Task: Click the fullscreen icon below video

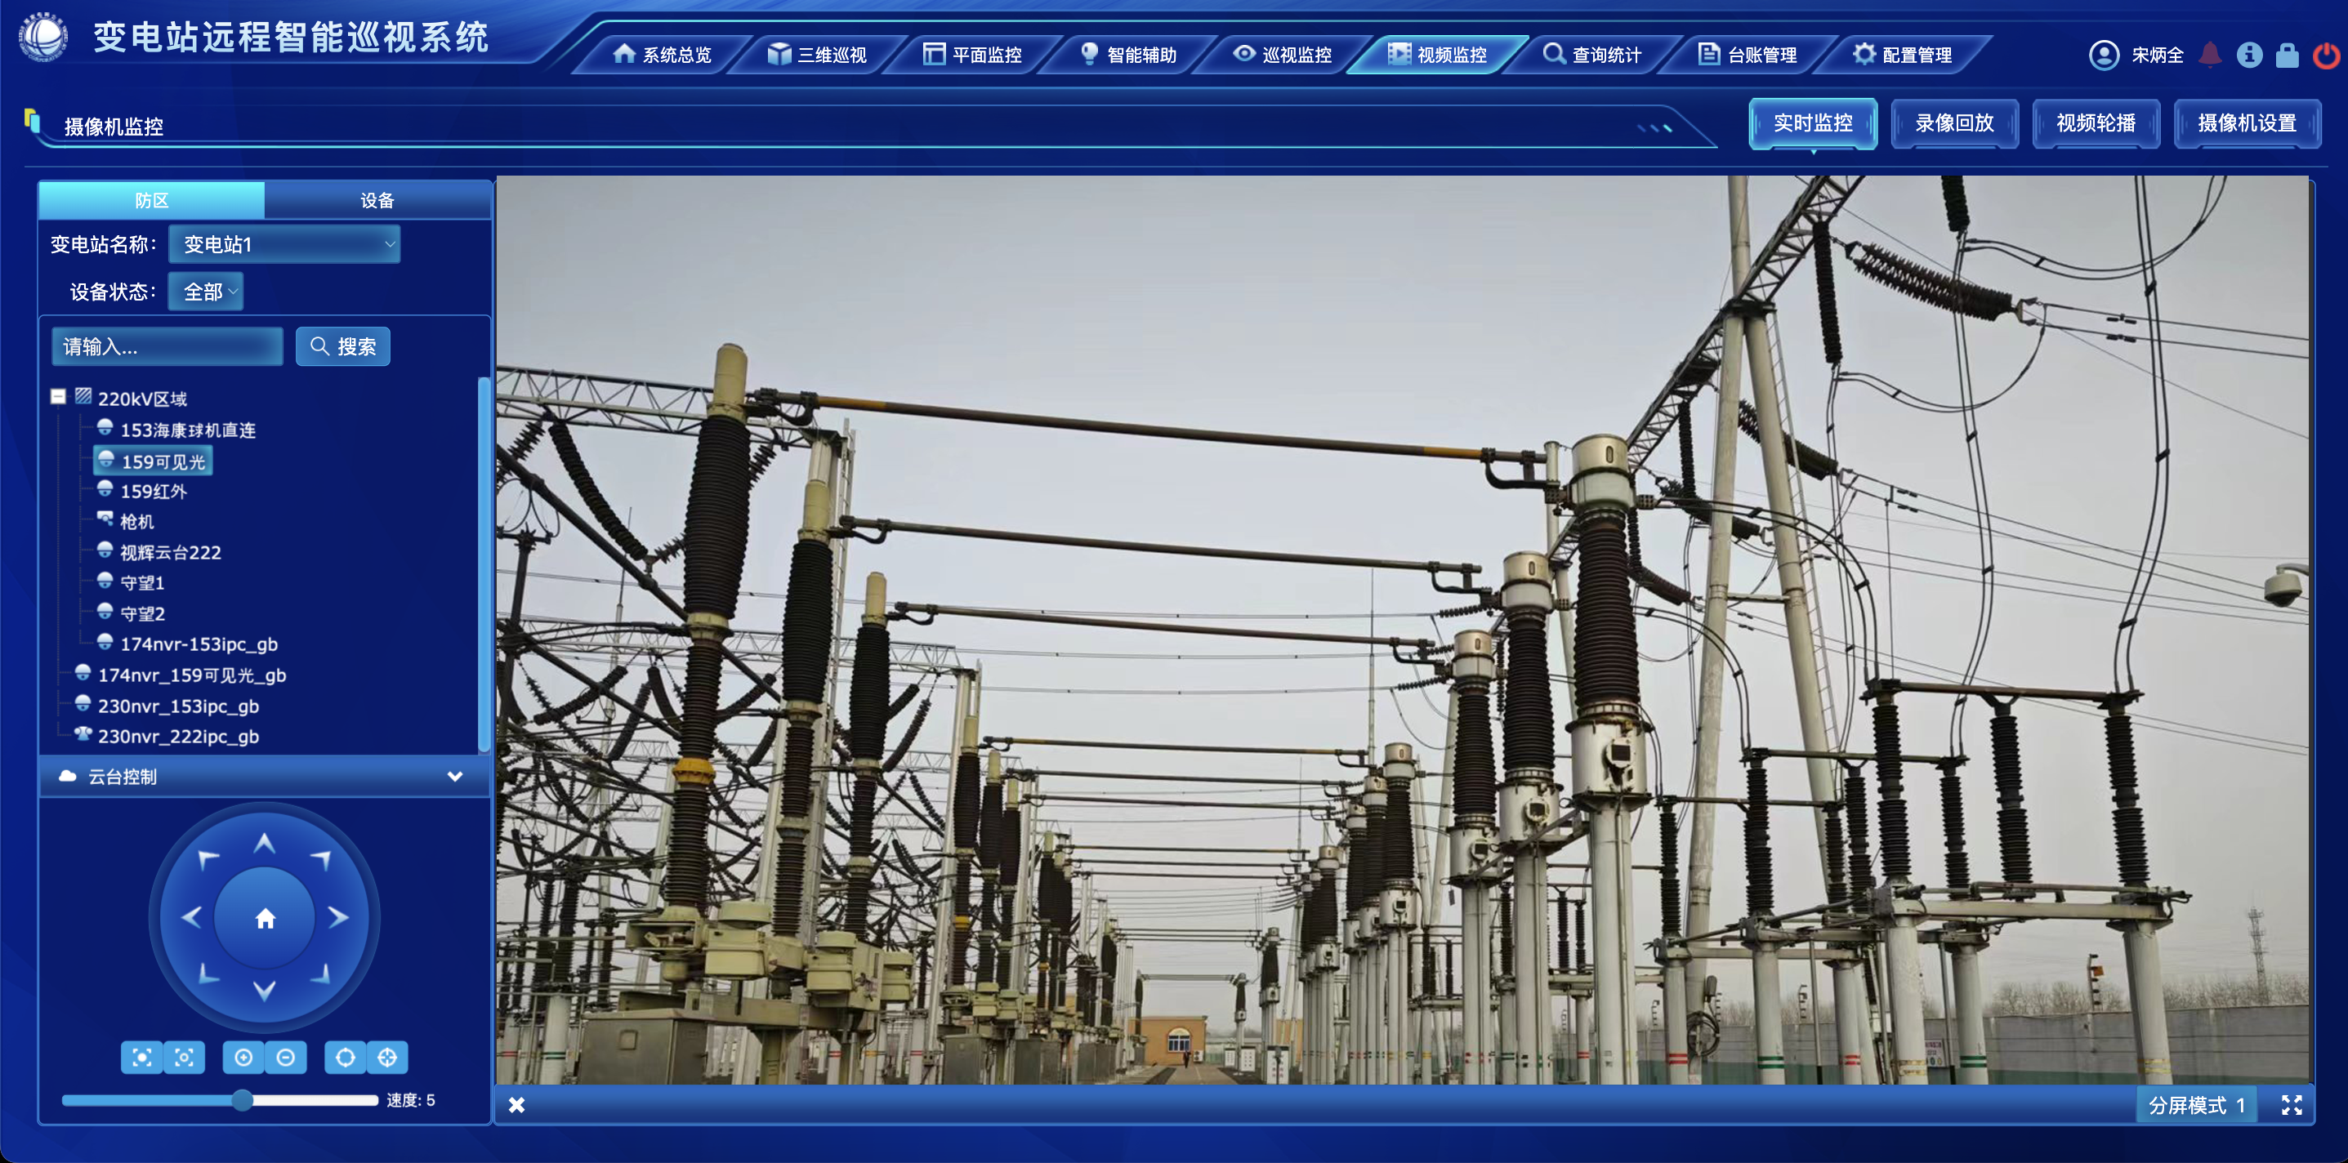Action: click(2292, 1106)
